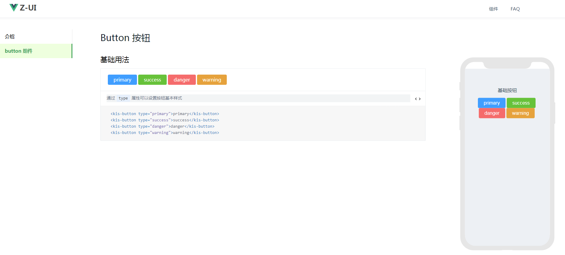Click the green success button in the demo box

pos(152,80)
